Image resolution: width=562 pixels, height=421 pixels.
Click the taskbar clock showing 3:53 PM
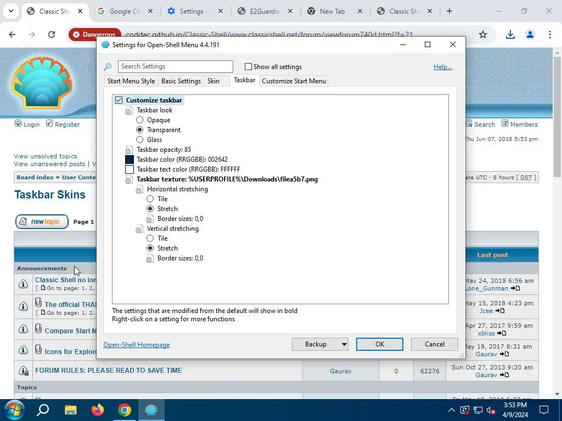coord(515,410)
